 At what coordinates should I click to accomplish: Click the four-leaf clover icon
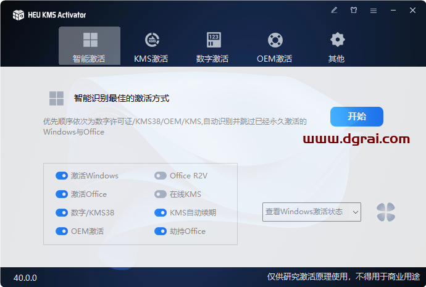386,212
